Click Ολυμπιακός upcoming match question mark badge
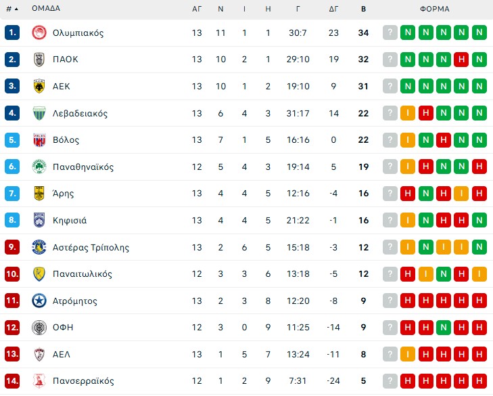 [x=390, y=32]
